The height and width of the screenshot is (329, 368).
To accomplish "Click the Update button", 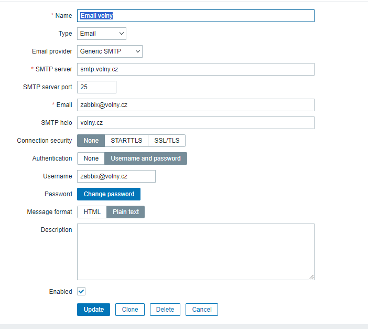I will click(94, 310).
